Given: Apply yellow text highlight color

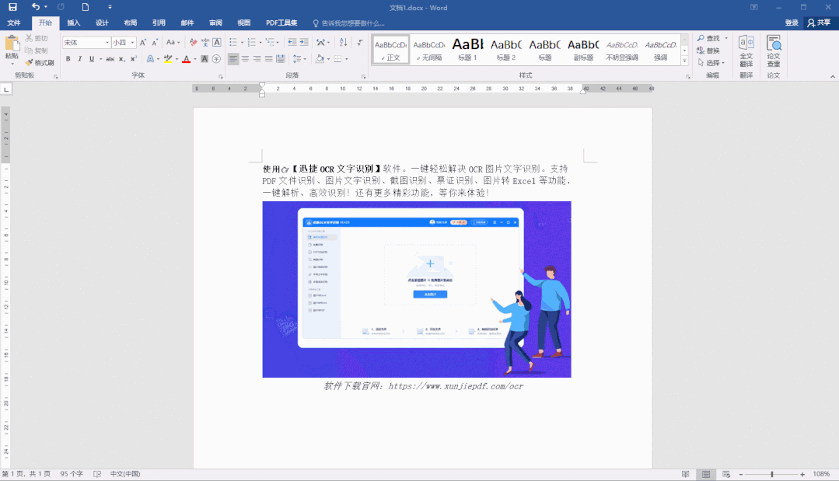Looking at the screenshot, I should click(168, 59).
